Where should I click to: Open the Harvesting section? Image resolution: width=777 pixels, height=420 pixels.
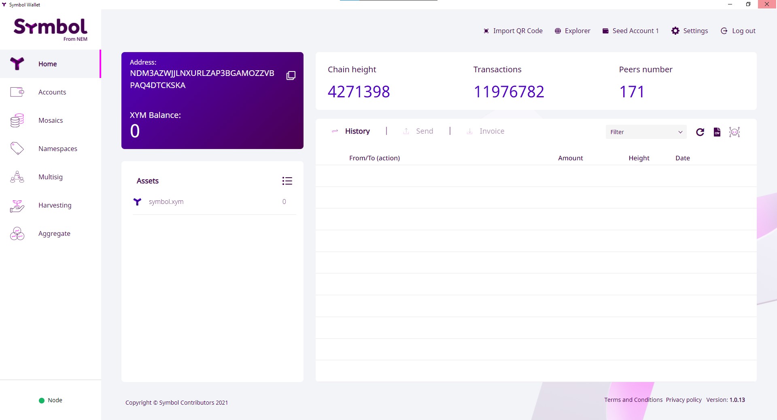tap(55, 205)
